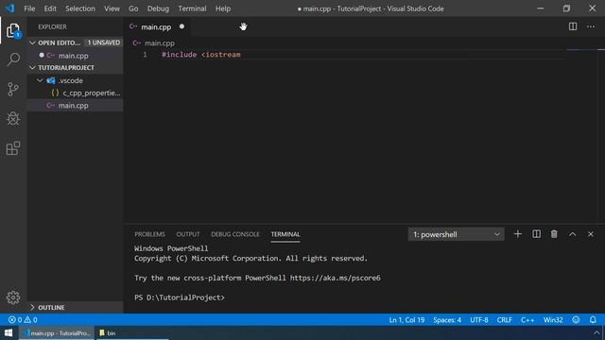Close the terminal panel
The width and height of the screenshot is (605, 340).
click(x=591, y=234)
